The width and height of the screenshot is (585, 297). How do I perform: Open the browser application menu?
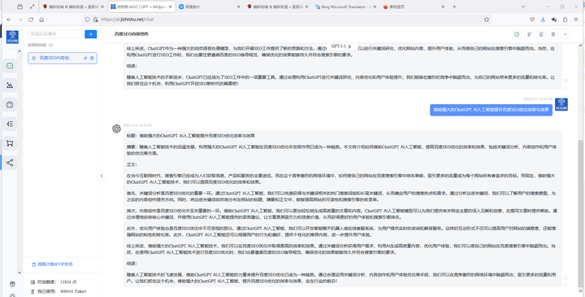pyautogui.click(x=577, y=20)
